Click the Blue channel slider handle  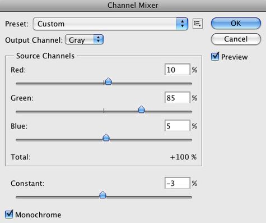(x=106, y=138)
